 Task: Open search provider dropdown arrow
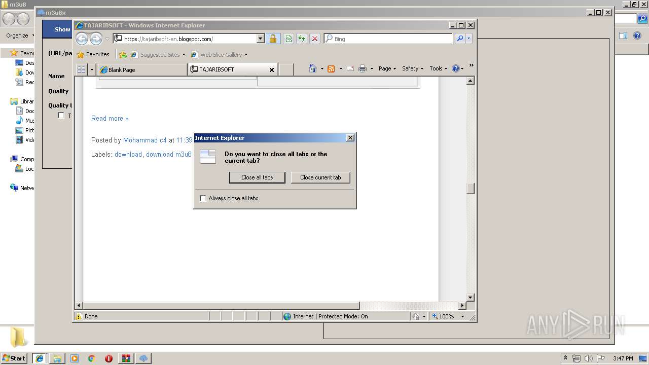469,39
